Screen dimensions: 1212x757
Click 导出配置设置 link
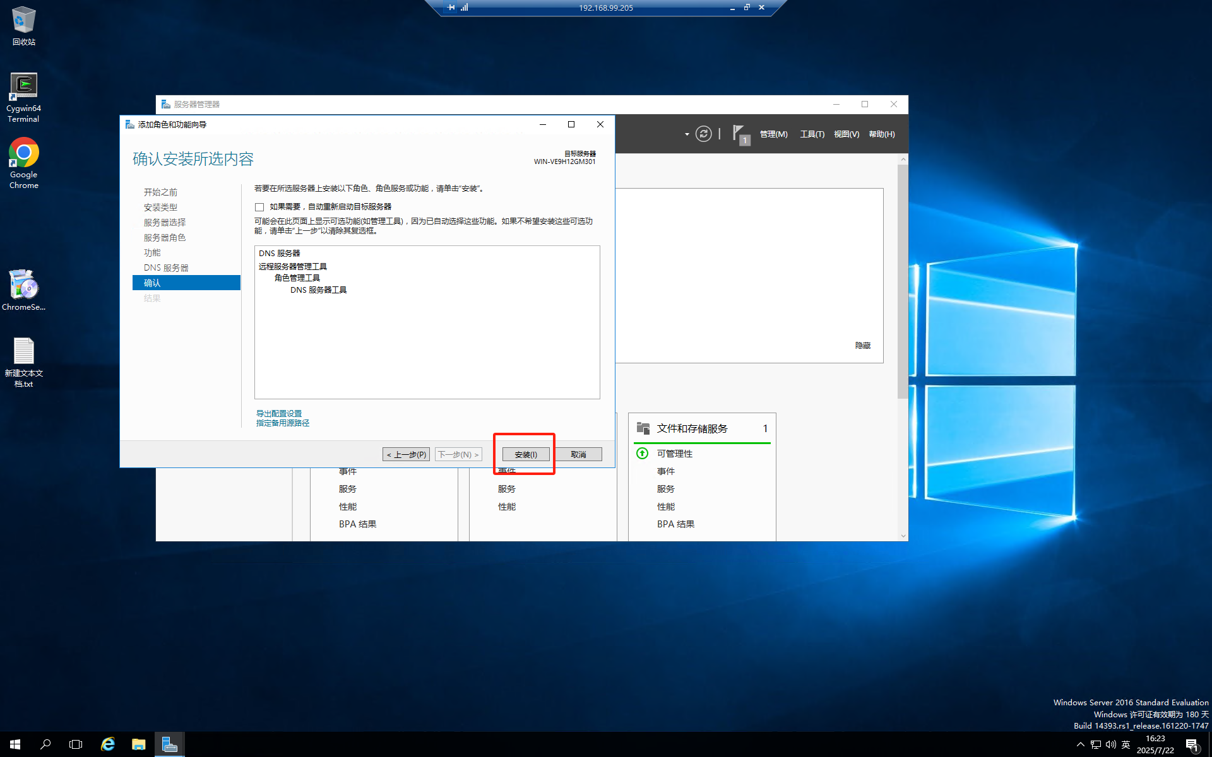tap(279, 414)
